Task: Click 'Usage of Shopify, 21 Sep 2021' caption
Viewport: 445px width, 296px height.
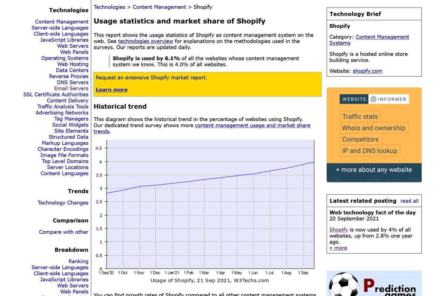Action: (x=210, y=280)
